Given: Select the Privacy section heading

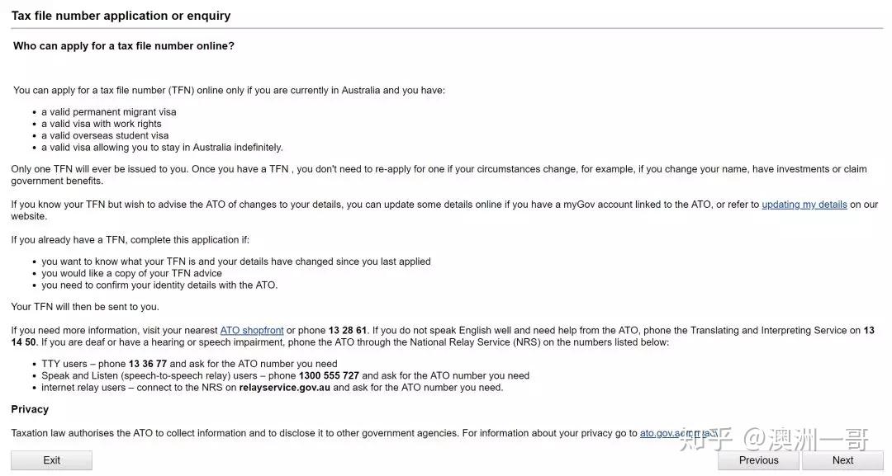Looking at the screenshot, I should pos(30,409).
